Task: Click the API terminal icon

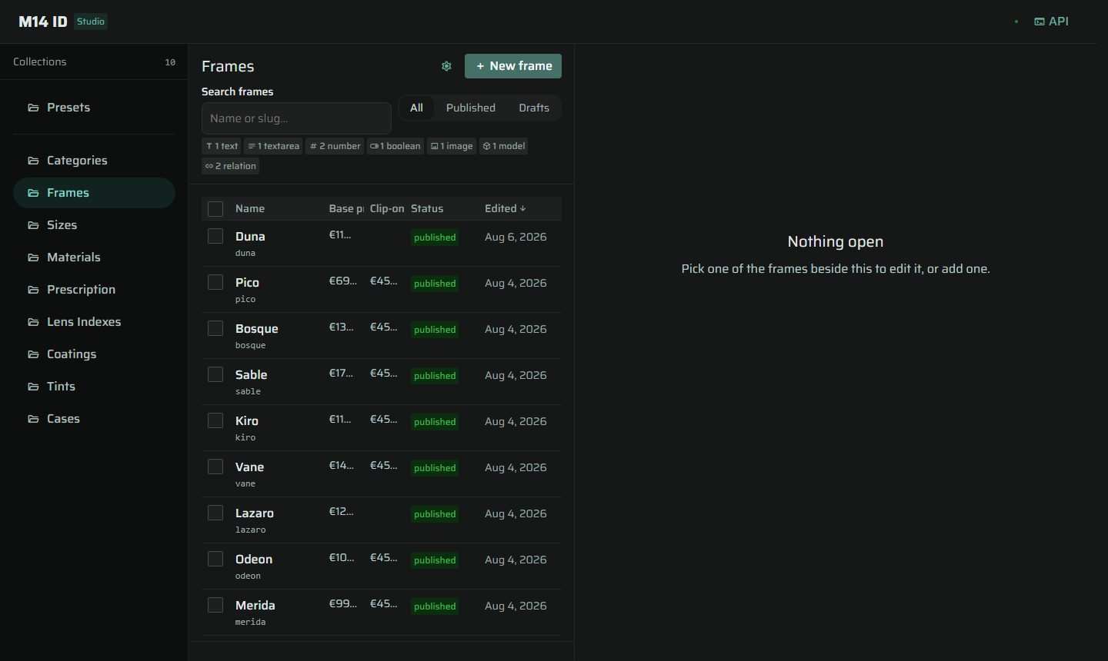Action: pyautogui.click(x=1040, y=22)
